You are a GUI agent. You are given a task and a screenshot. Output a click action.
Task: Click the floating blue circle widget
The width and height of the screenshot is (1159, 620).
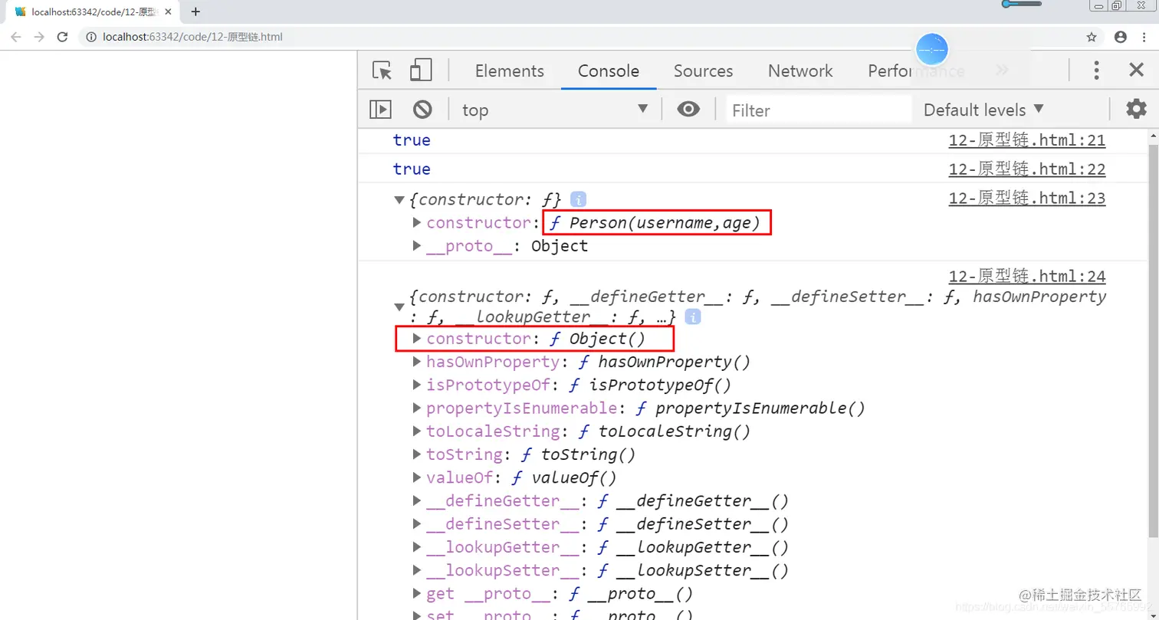(932, 50)
